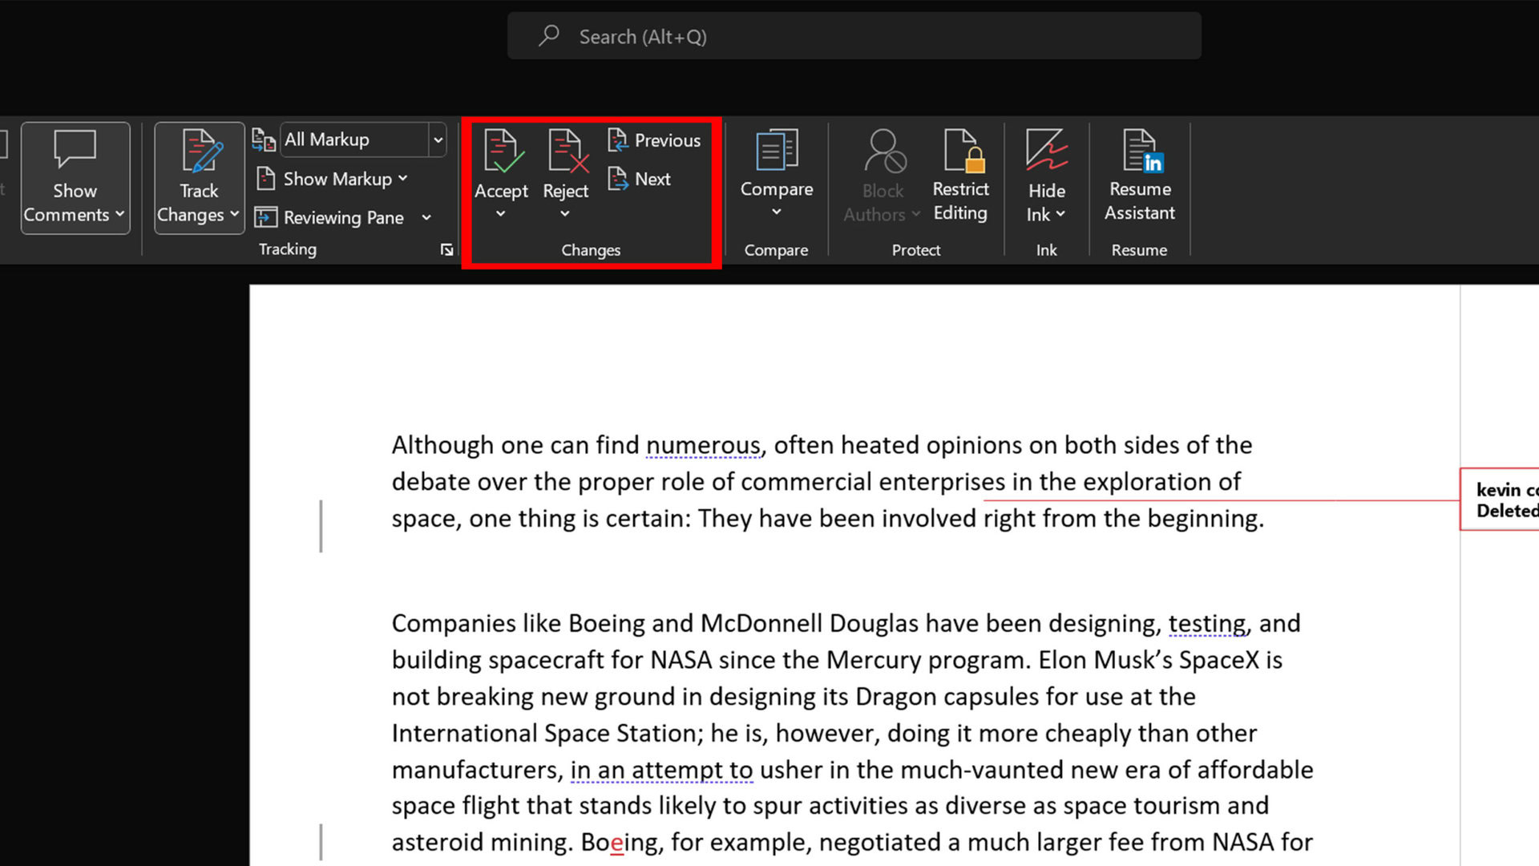Select the Block Authors option

point(880,175)
